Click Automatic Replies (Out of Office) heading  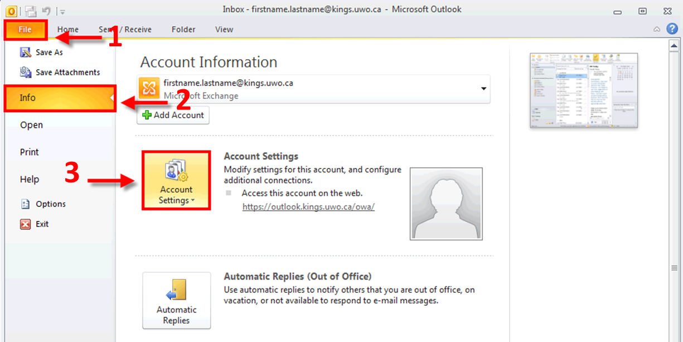pos(297,276)
